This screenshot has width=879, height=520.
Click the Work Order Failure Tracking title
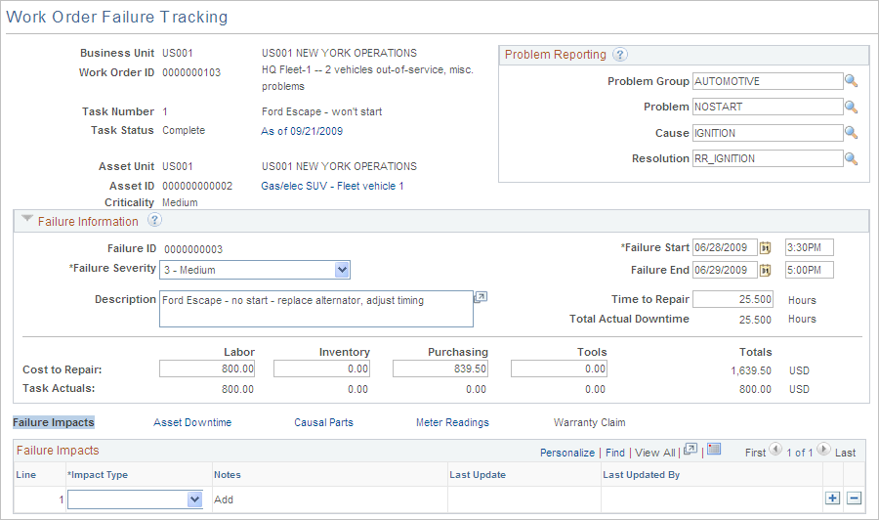pyautogui.click(x=117, y=17)
